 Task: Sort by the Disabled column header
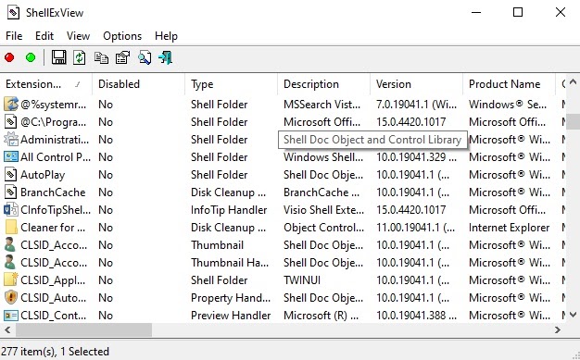[139, 84]
